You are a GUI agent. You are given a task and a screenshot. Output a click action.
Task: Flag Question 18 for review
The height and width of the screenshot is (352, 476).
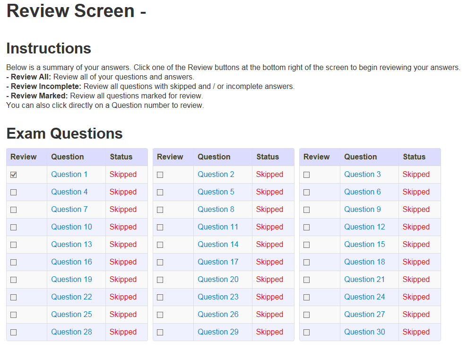(307, 262)
